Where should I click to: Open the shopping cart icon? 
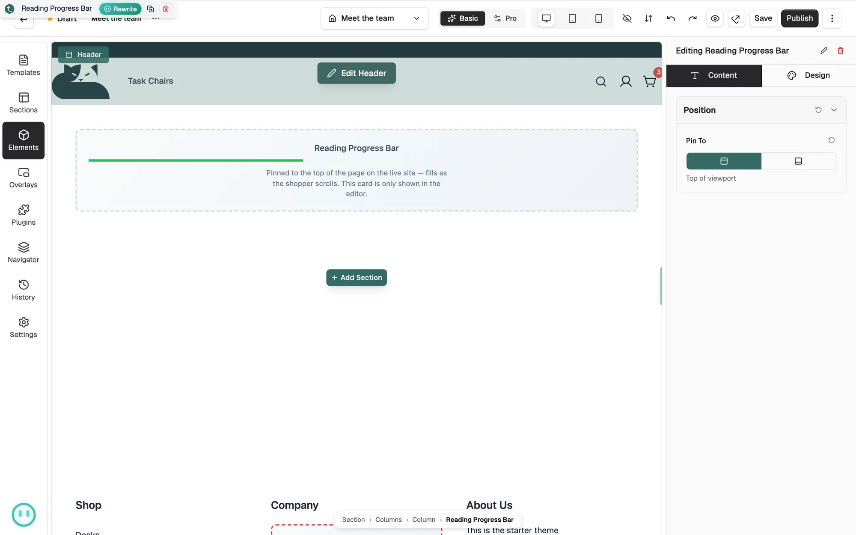650,81
